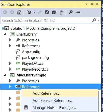Click ChartLibrary C# project icon
The height and width of the screenshot is (112, 103).
[12, 34]
